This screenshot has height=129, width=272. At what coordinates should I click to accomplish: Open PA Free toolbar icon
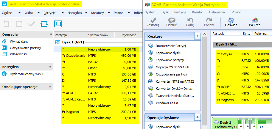pos(255,21)
